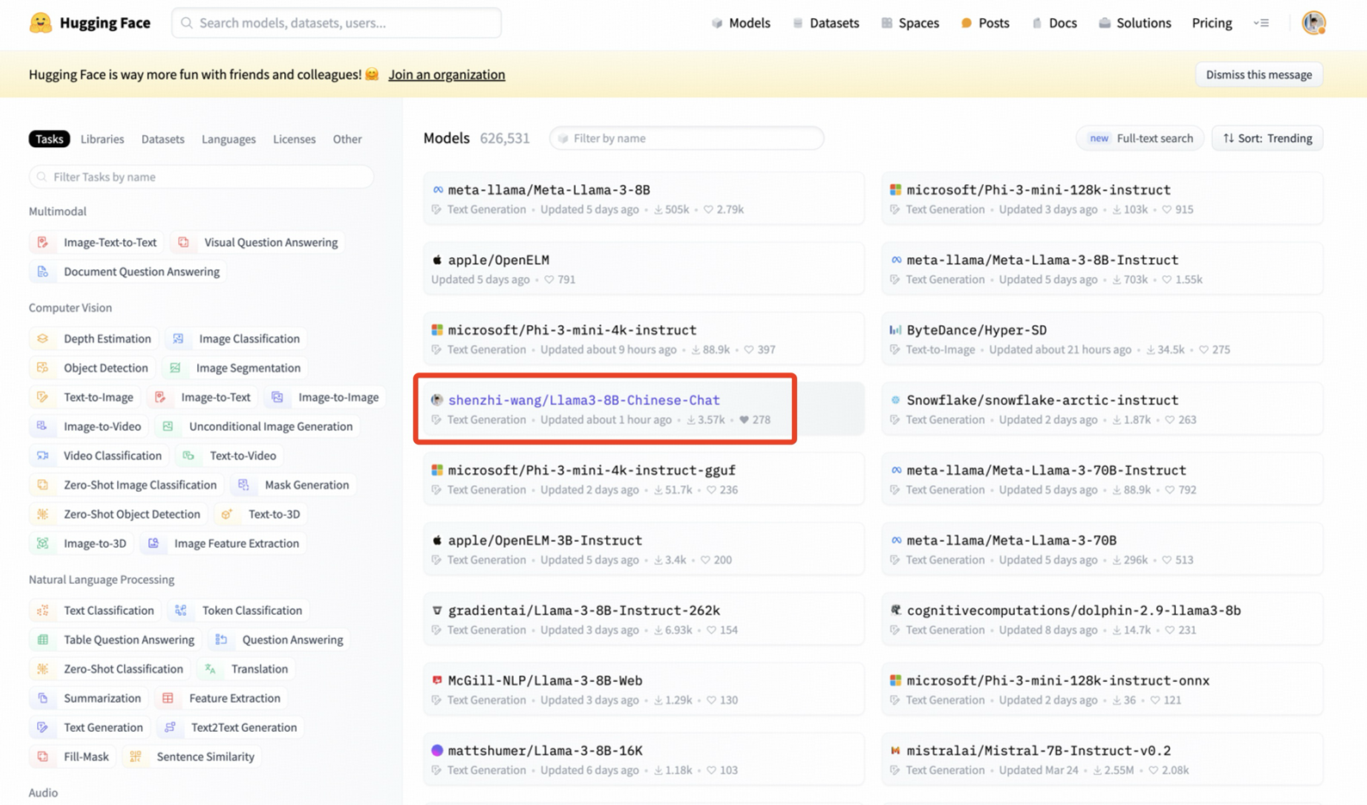This screenshot has height=805, width=1367.
Task: Open Docs from the top navigation
Action: point(1055,23)
